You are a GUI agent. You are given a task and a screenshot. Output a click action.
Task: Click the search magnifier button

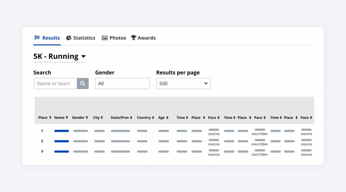point(83,84)
